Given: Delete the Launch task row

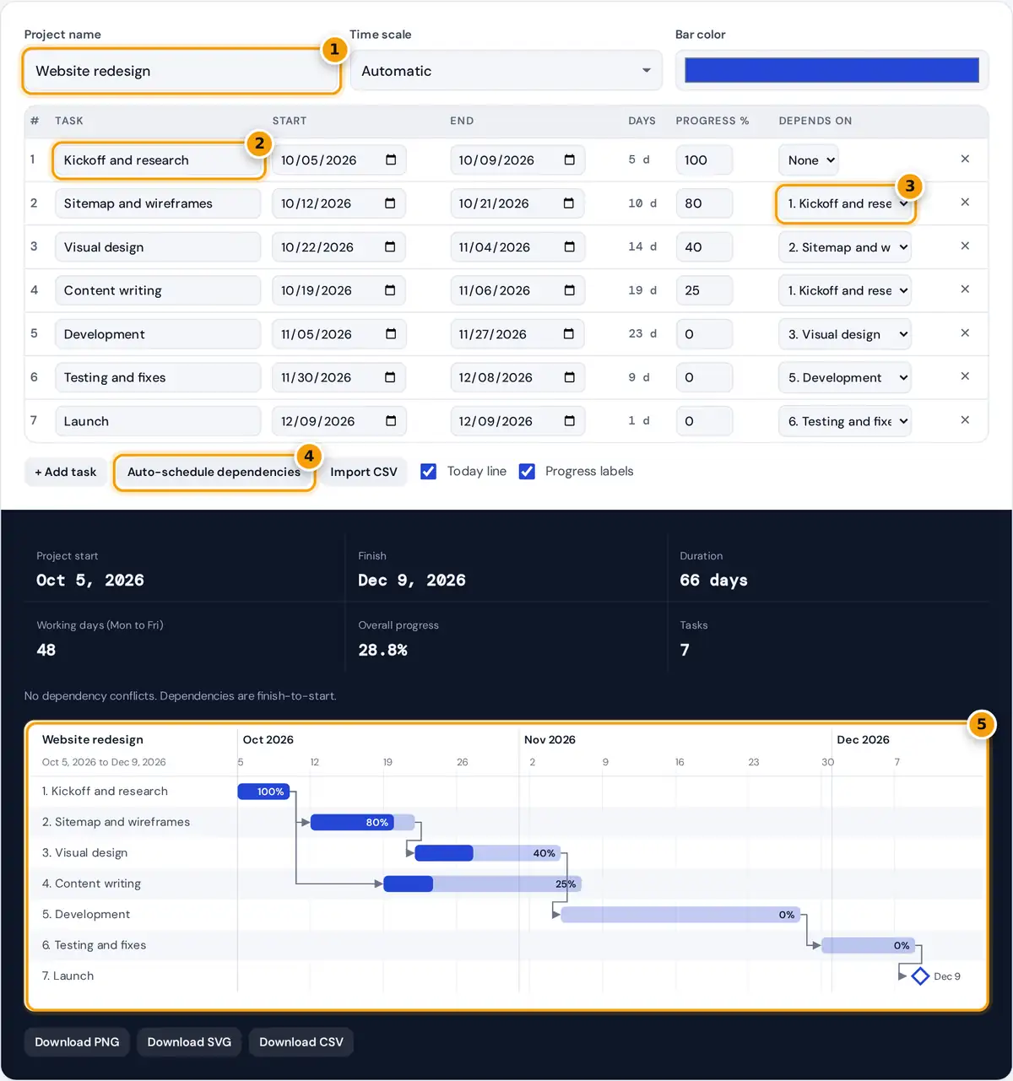Looking at the screenshot, I should 965,420.
